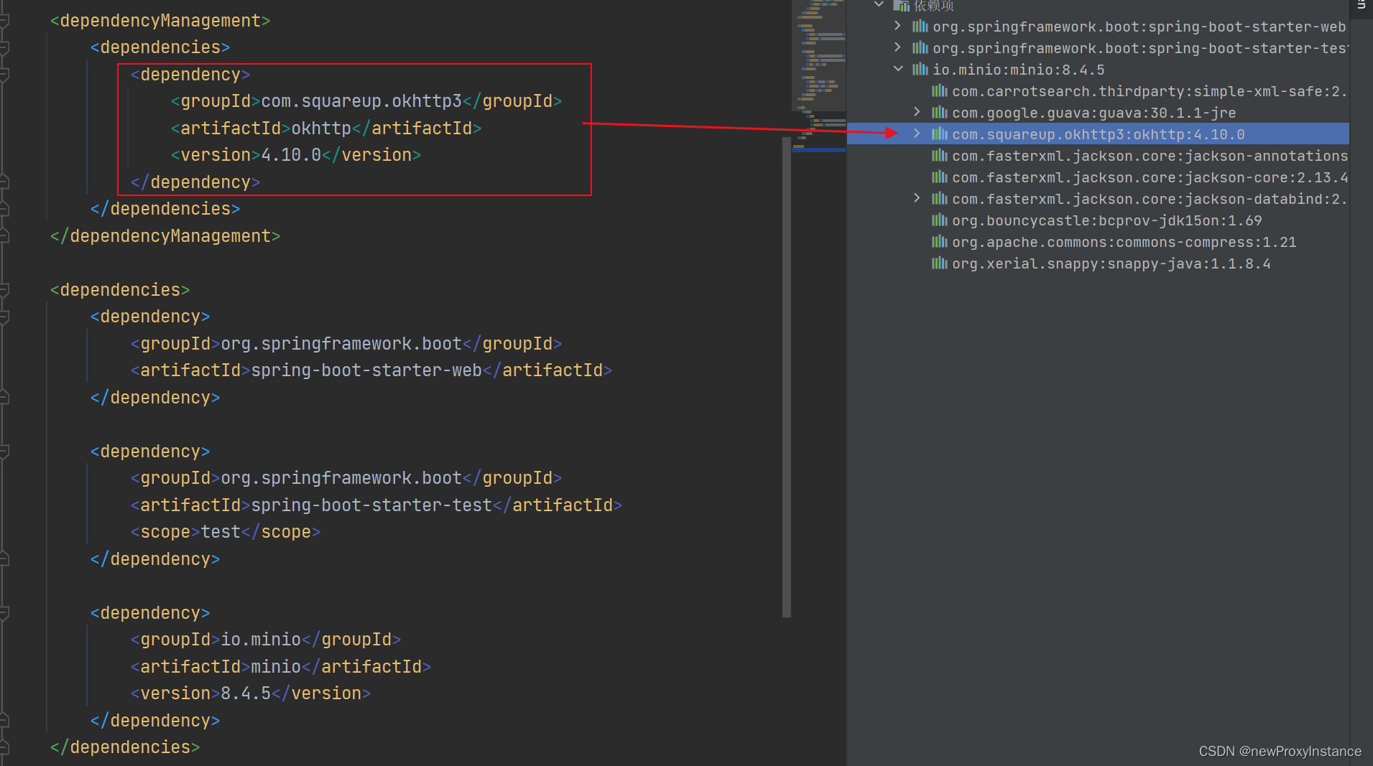This screenshot has height=766, width=1373.
Task: Place cursor on minio artifactId text
Action: tap(276, 667)
